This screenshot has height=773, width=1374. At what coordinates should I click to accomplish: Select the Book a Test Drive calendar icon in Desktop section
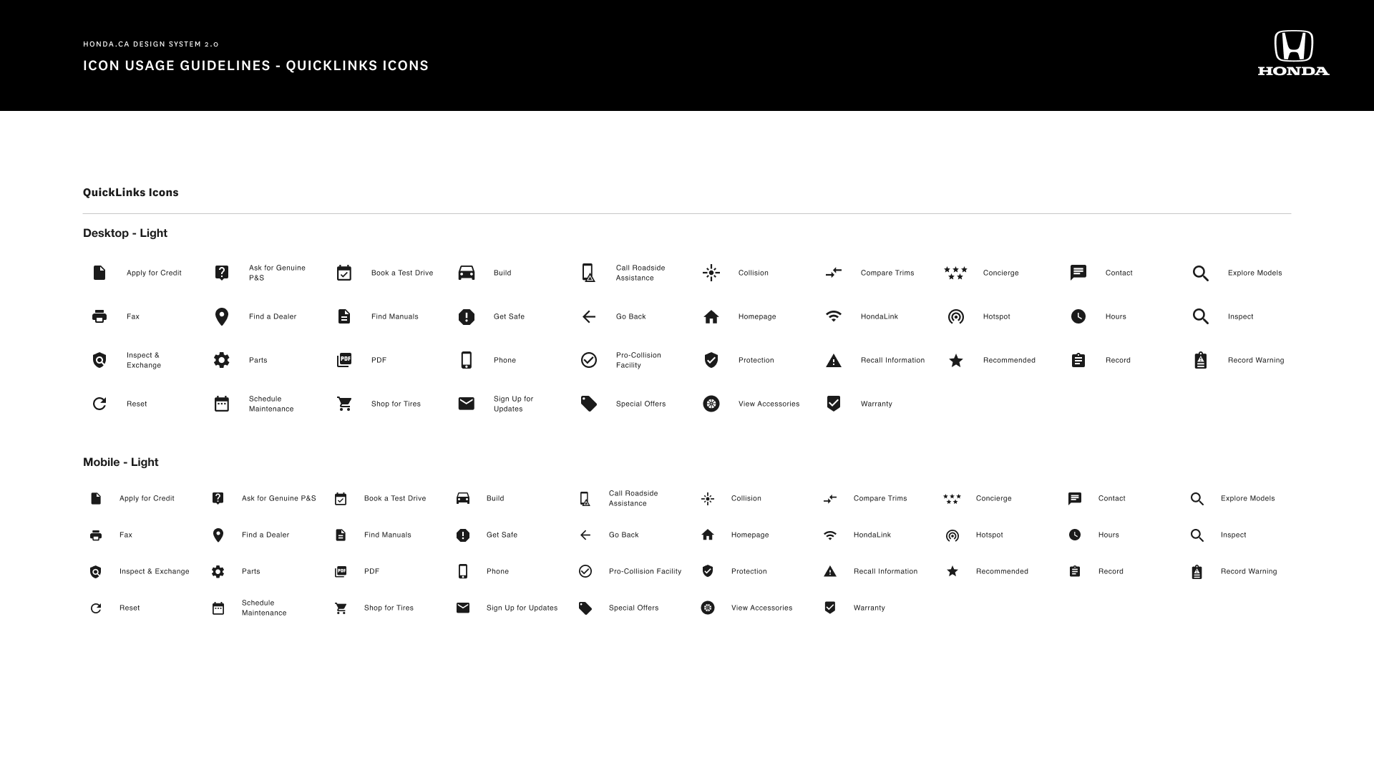pyautogui.click(x=344, y=273)
